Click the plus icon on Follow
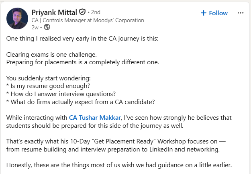The image size is (251, 174). pos(204,13)
